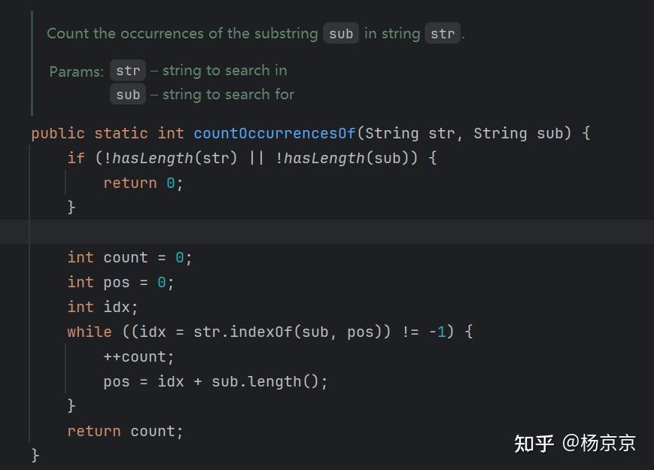Screen dimensions: 654x470
Task: Click the 'str' tag under Params
Action: (x=128, y=71)
